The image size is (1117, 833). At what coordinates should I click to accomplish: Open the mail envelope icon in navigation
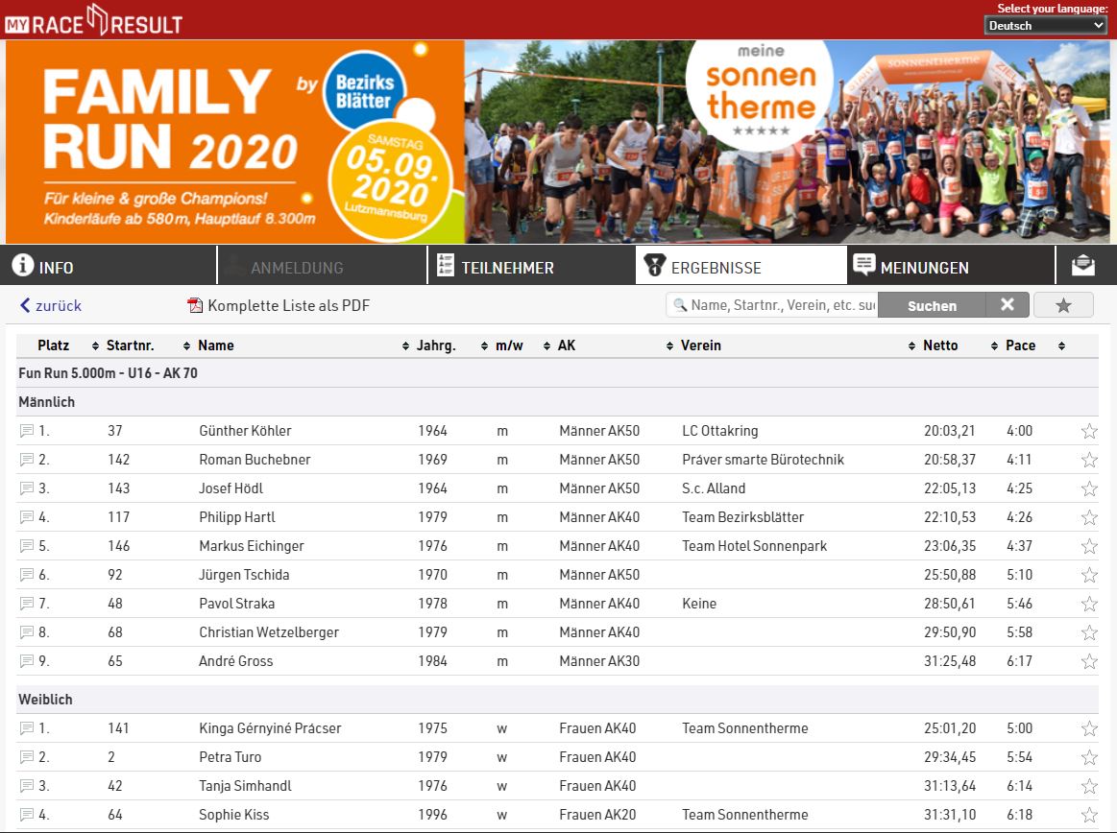pos(1082,265)
